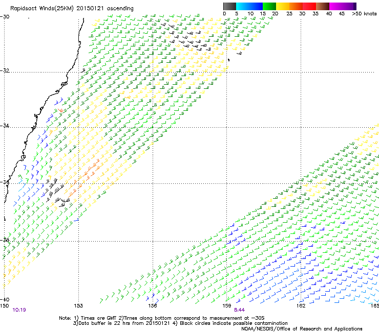
Task: Click the '-34' latitude axis label
Action: click(x=5, y=126)
